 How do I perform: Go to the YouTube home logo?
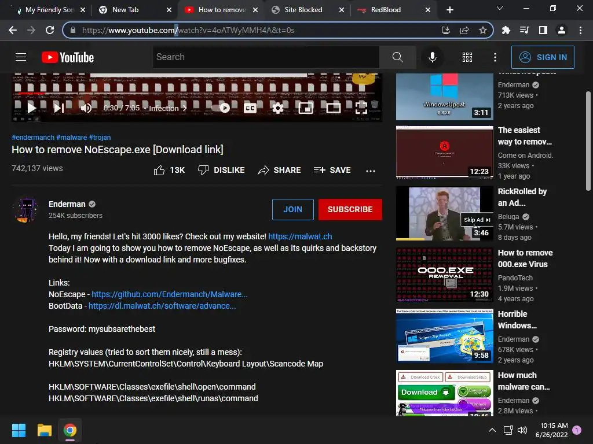(x=68, y=57)
